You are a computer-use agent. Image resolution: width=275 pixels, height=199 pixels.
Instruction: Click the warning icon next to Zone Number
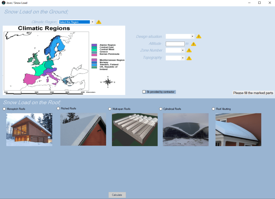pos(189,50)
